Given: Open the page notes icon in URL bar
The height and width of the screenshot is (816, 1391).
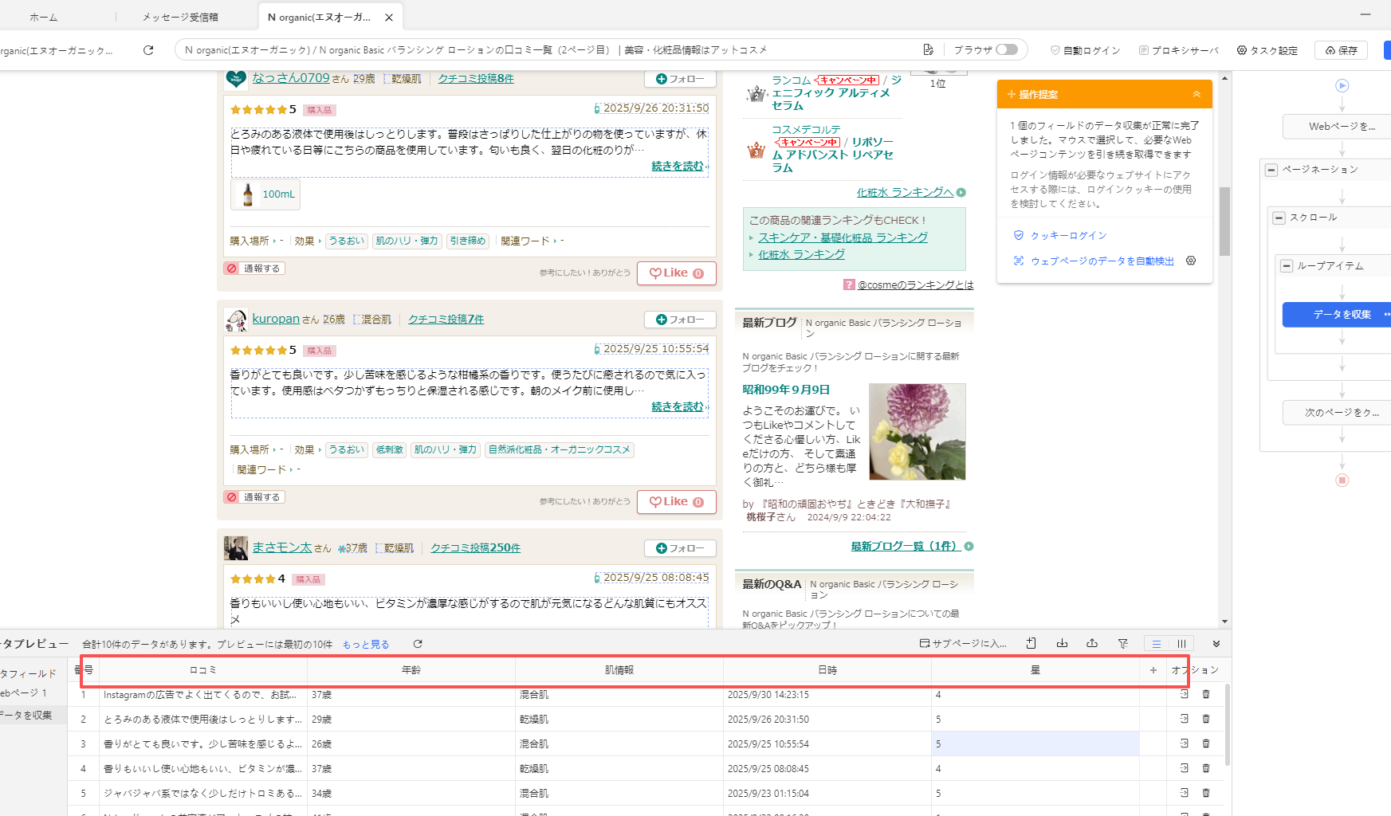Looking at the screenshot, I should pyautogui.click(x=929, y=50).
